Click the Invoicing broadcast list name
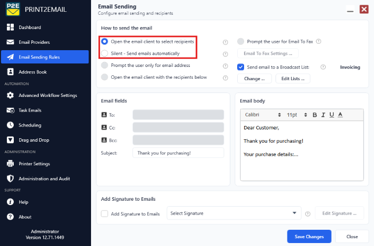 350,67
